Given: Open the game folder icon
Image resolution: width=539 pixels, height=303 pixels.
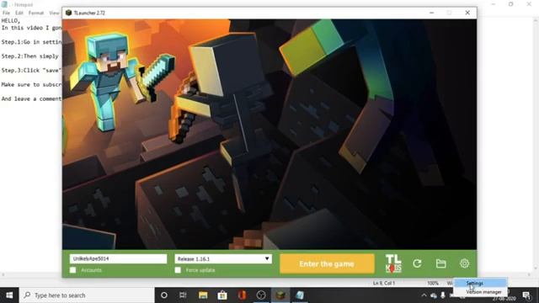Looking at the screenshot, I should [440, 263].
